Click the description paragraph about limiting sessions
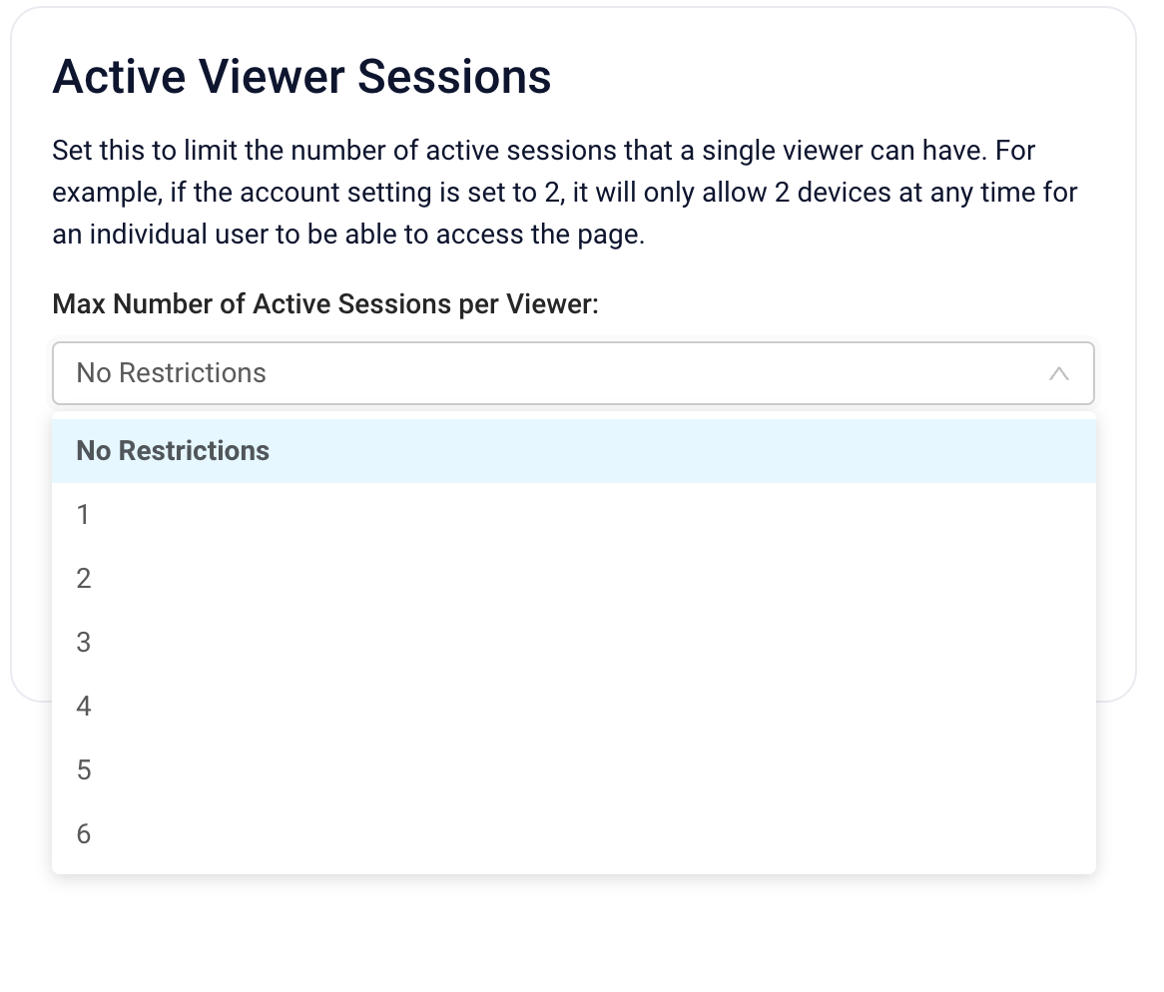 tap(564, 193)
